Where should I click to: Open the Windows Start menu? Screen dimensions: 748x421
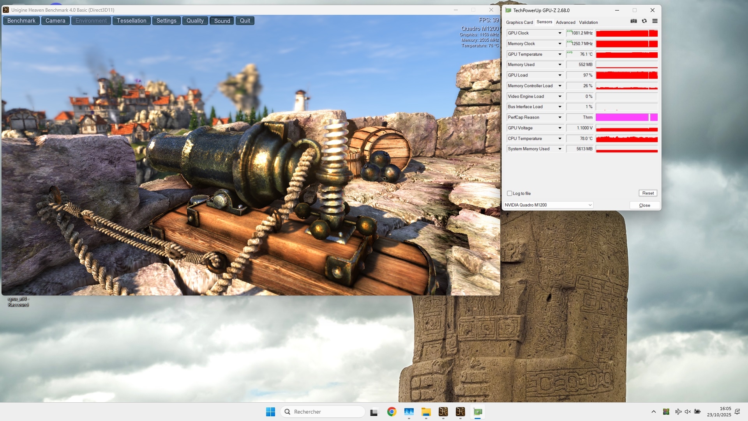click(x=270, y=412)
